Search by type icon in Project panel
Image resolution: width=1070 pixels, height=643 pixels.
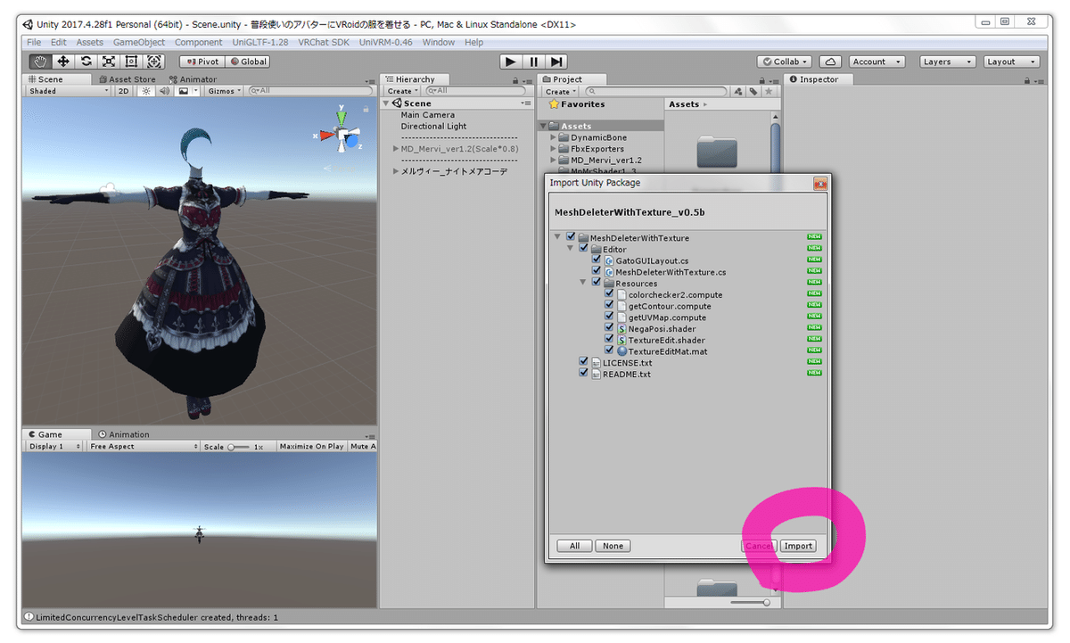click(x=738, y=91)
